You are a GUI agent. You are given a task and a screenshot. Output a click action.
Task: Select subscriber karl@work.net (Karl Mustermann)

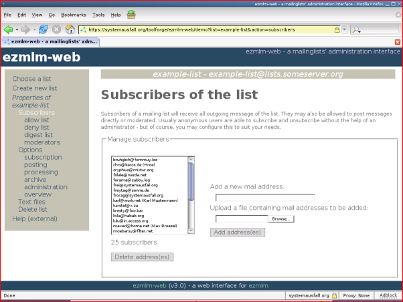(x=150, y=200)
